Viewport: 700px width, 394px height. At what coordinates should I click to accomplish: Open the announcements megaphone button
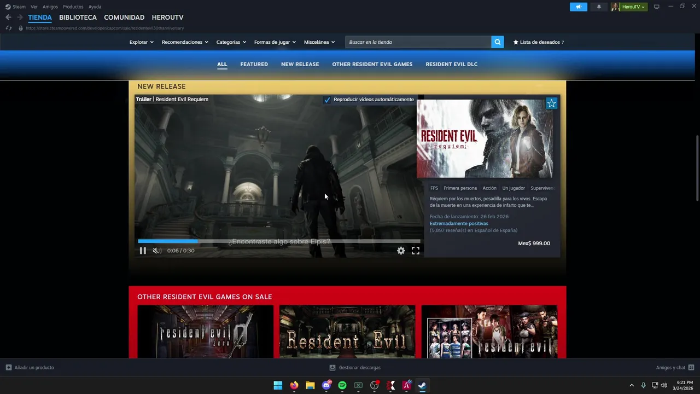pyautogui.click(x=578, y=7)
